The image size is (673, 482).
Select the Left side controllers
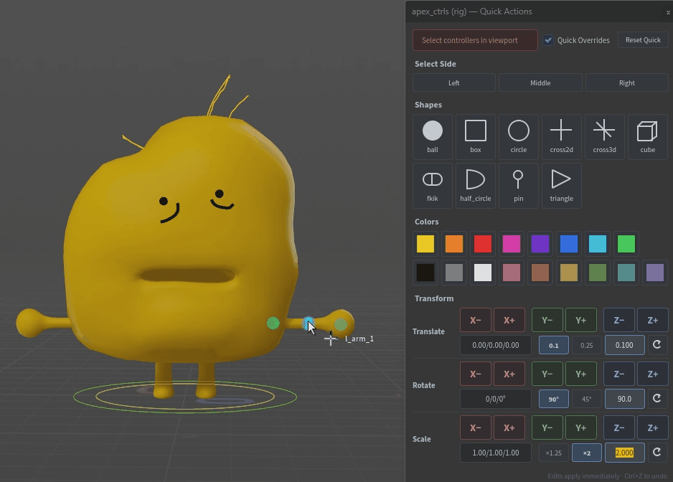click(453, 82)
